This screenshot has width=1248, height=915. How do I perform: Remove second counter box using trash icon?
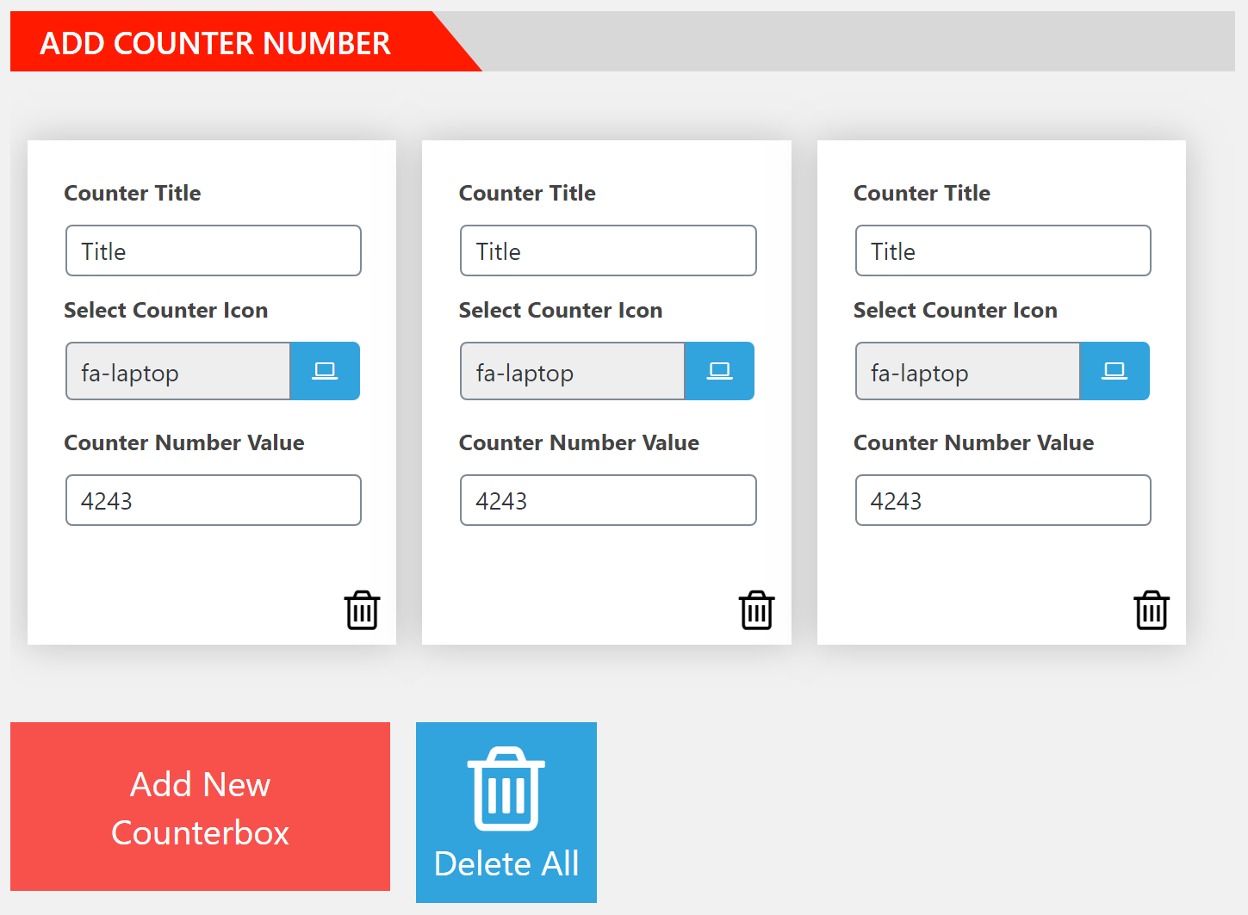[x=756, y=610]
